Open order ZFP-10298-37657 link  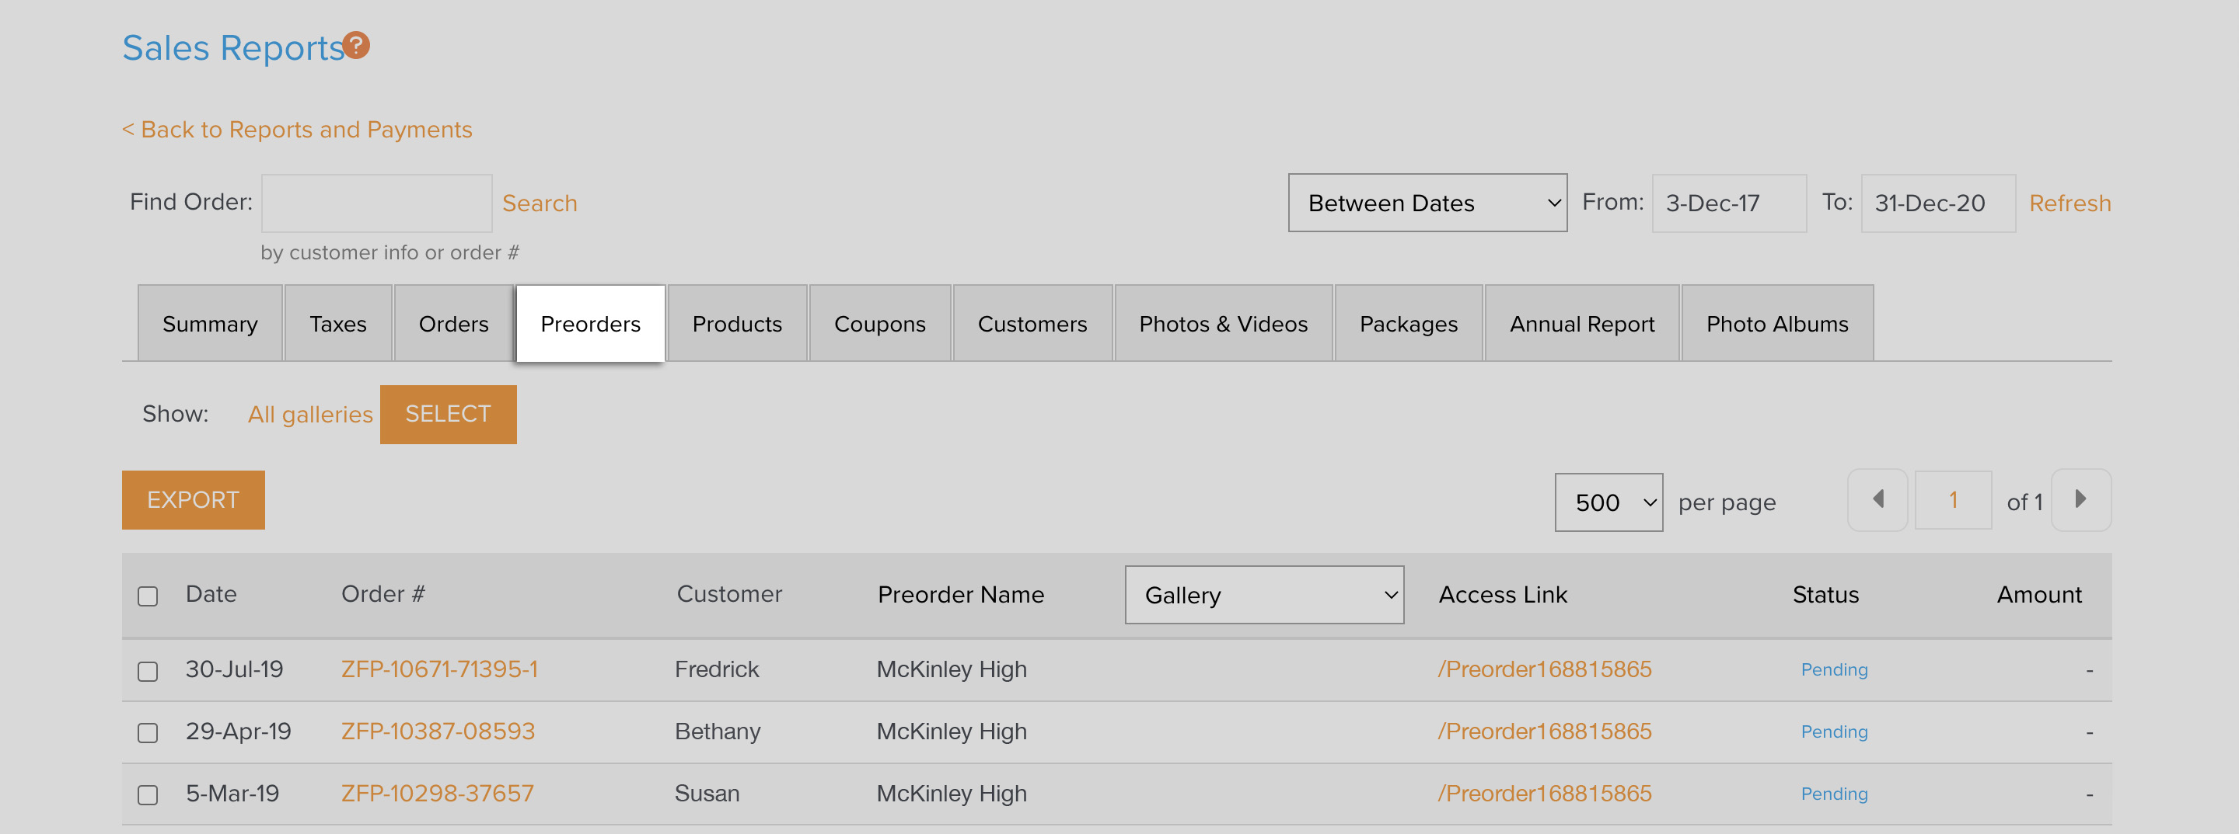(x=437, y=793)
